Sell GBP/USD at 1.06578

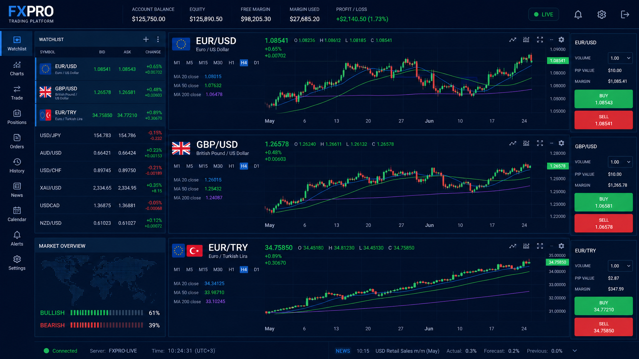[x=603, y=223]
